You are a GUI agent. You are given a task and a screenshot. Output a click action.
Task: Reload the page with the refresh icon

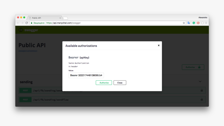click(27, 23)
